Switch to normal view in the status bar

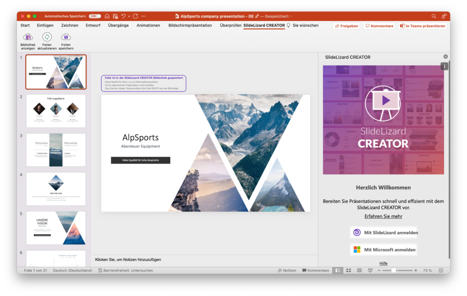click(x=338, y=271)
